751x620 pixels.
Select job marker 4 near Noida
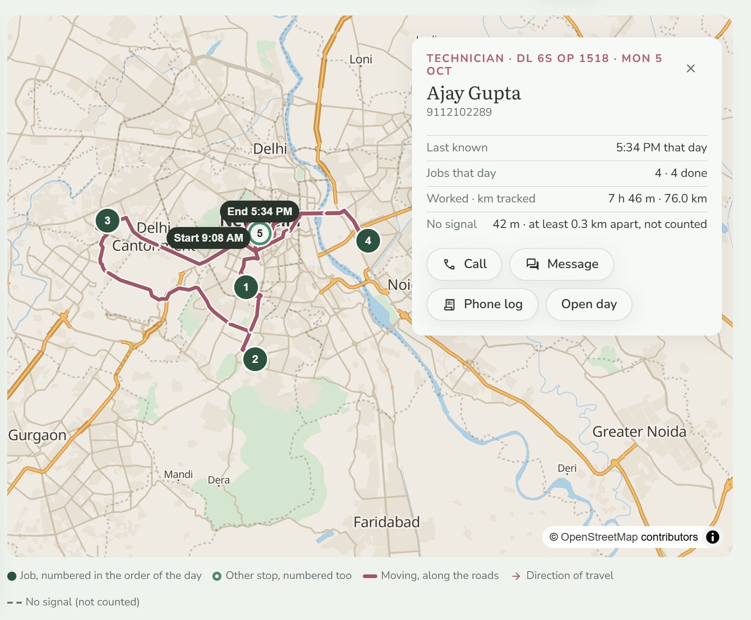pyautogui.click(x=368, y=241)
